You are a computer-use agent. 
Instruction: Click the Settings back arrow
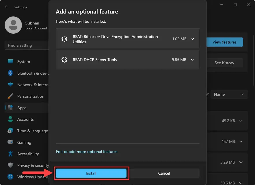click(7, 7)
